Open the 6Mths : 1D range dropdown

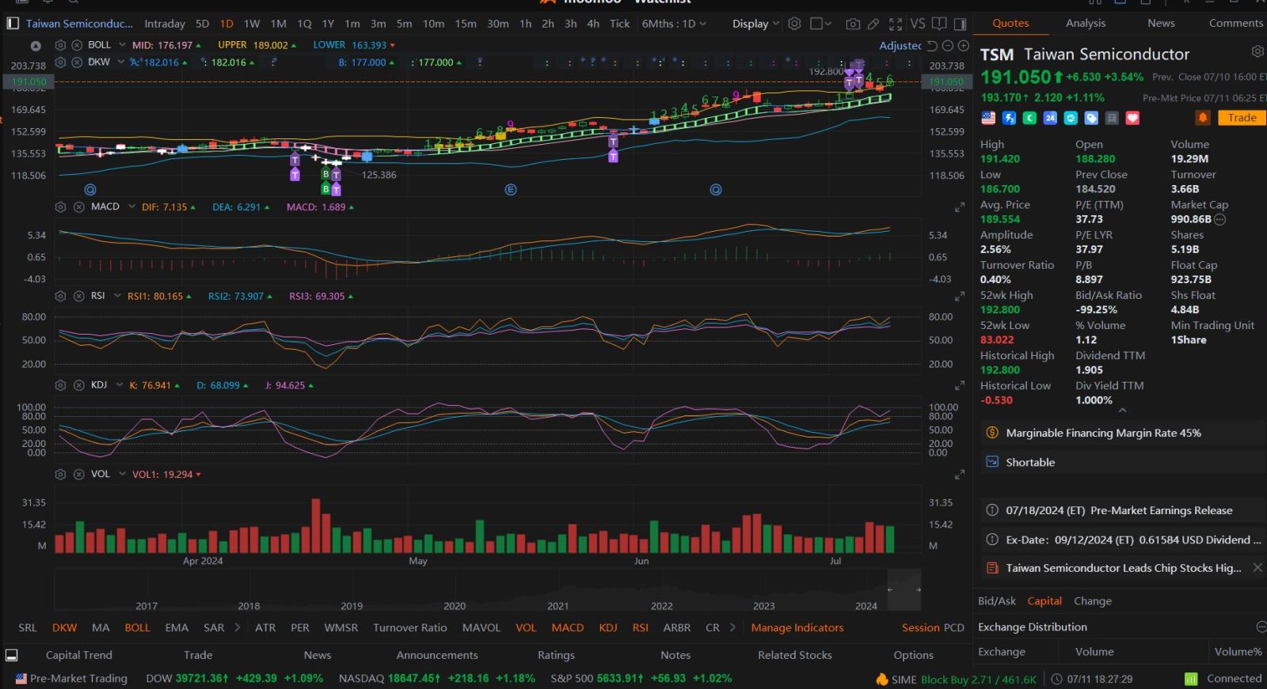coord(674,24)
